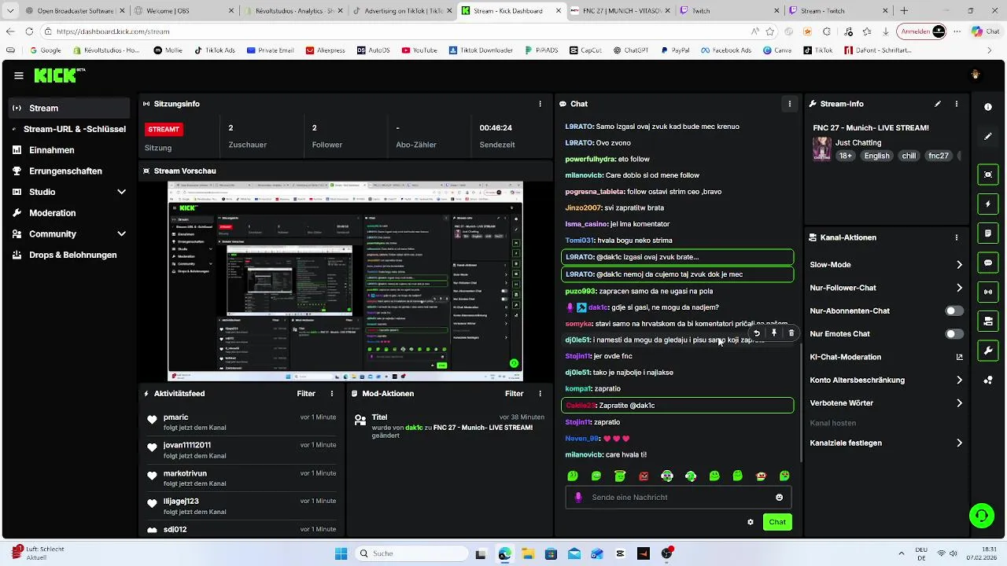This screenshot has width=1007, height=566.
Task: Click the purple microphone icon in message box
Action: (x=578, y=498)
